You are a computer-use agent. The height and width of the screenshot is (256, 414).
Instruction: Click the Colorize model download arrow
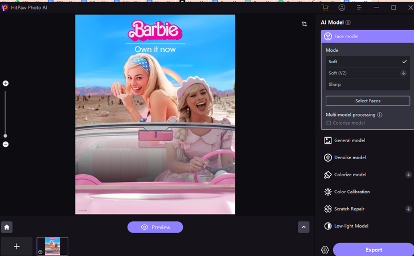pos(408,175)
